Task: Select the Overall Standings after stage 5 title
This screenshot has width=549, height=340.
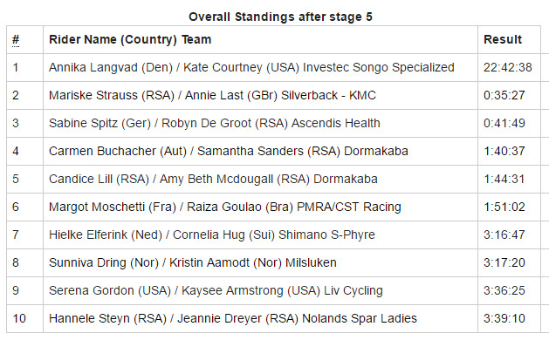Action: click(280, 17)
